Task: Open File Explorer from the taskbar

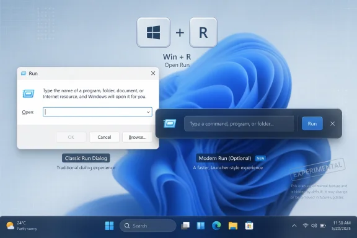Action: point(233,226)
